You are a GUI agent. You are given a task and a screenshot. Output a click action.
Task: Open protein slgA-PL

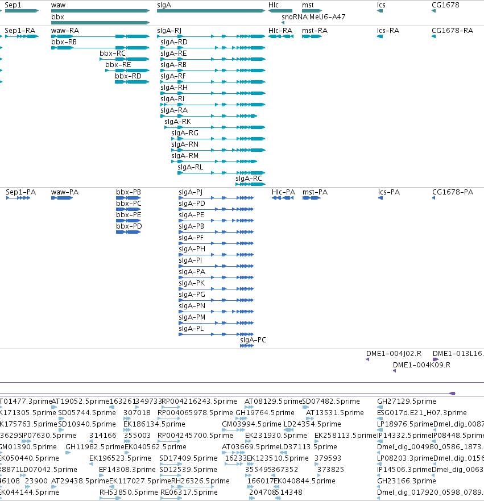coord(216,334)
